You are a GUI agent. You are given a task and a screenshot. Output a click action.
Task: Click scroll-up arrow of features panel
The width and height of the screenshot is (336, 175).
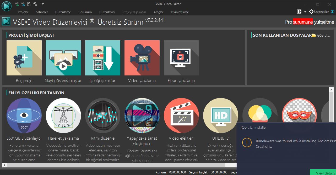331,90
